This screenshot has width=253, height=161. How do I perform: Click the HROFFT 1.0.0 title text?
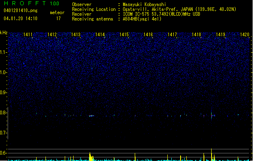[x=32, y=3]
